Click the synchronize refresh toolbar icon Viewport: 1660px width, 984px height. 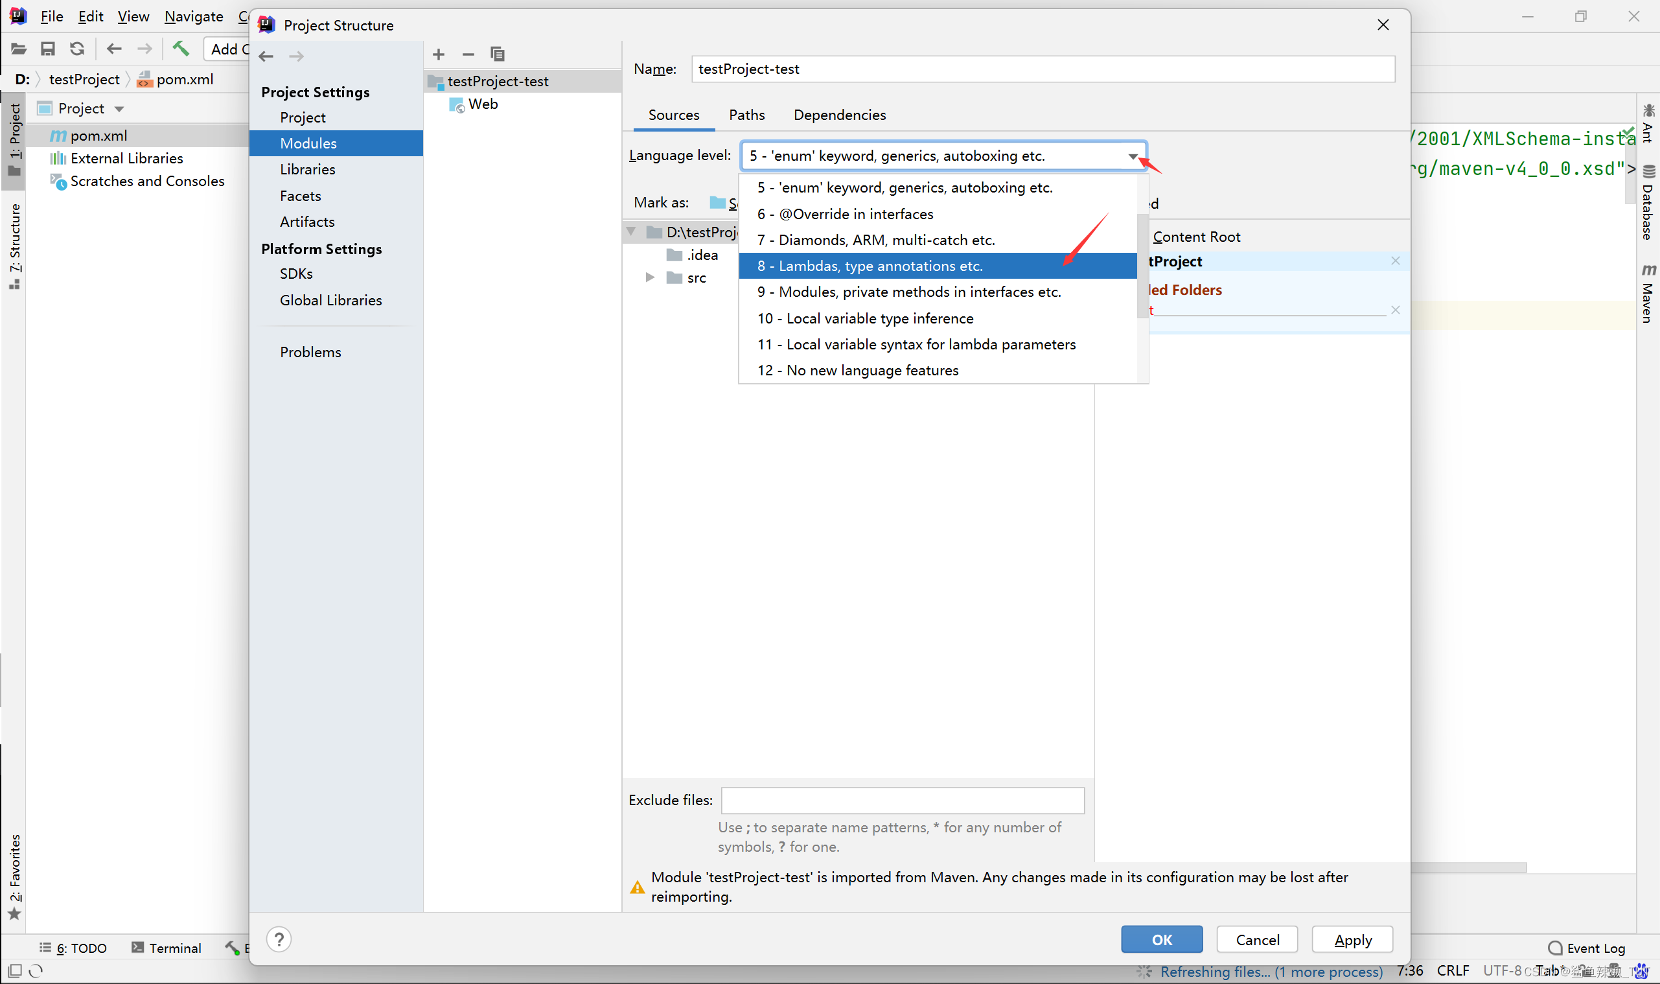tap(77, 49)
